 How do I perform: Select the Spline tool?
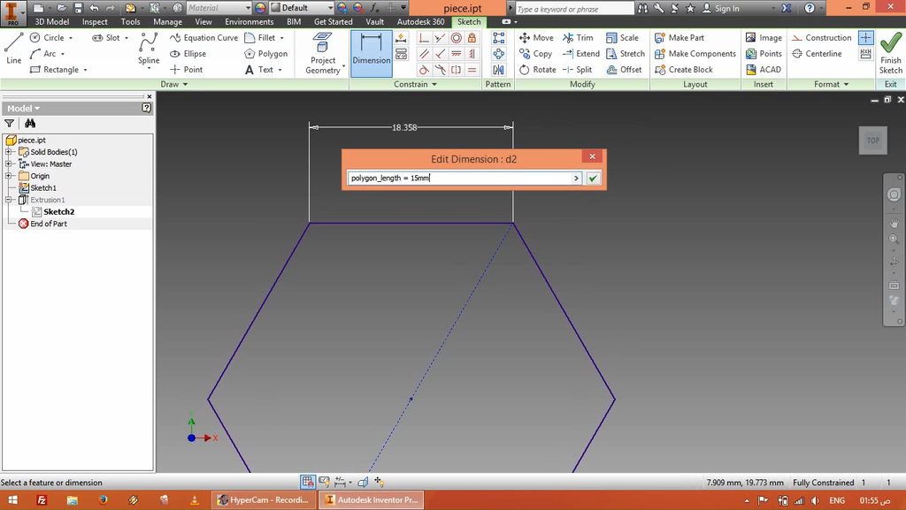click(149, 49)
